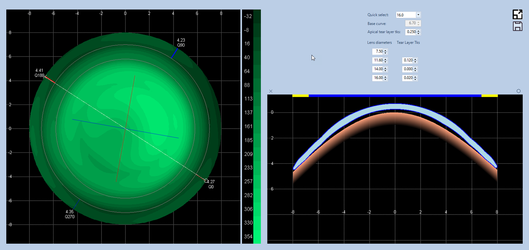Click the export/pop-out window icon
Screen dimensions: 529x250
(517, 14)
